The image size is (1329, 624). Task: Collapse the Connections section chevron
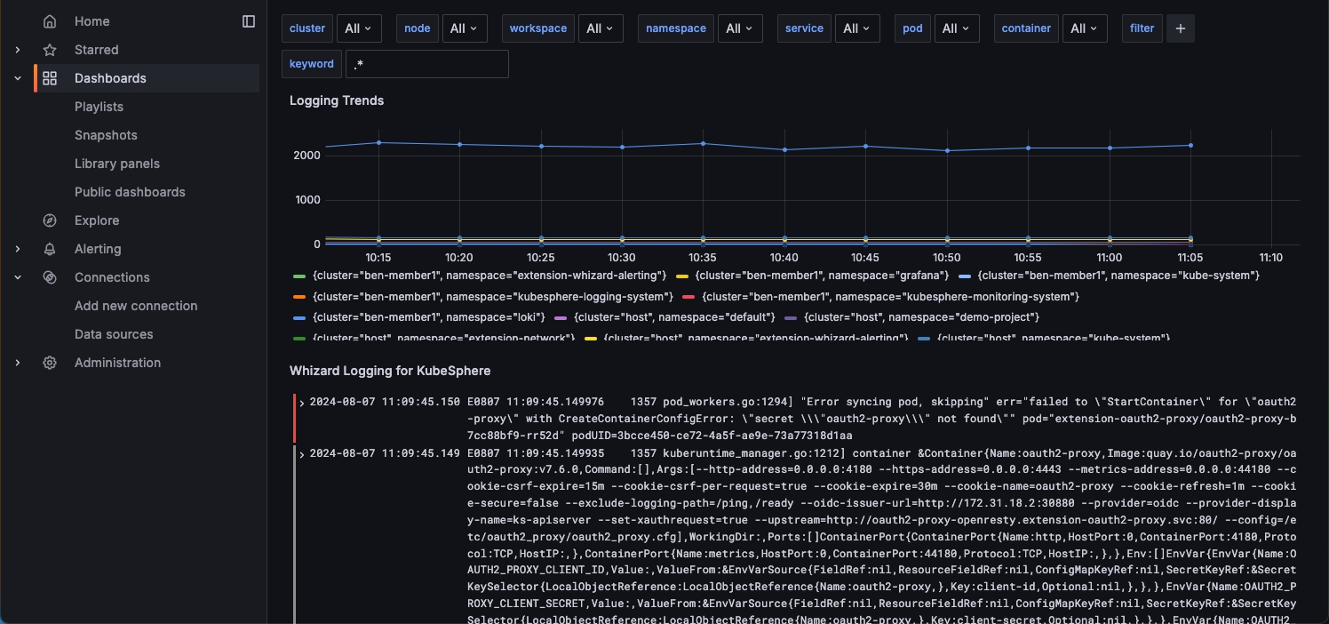pyautogui.click(x=18, y=277)
